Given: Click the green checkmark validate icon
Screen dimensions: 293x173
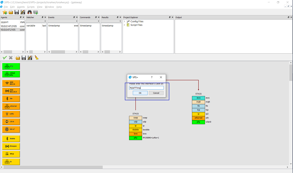Looking at the screenshot, I should click(5, 58).
